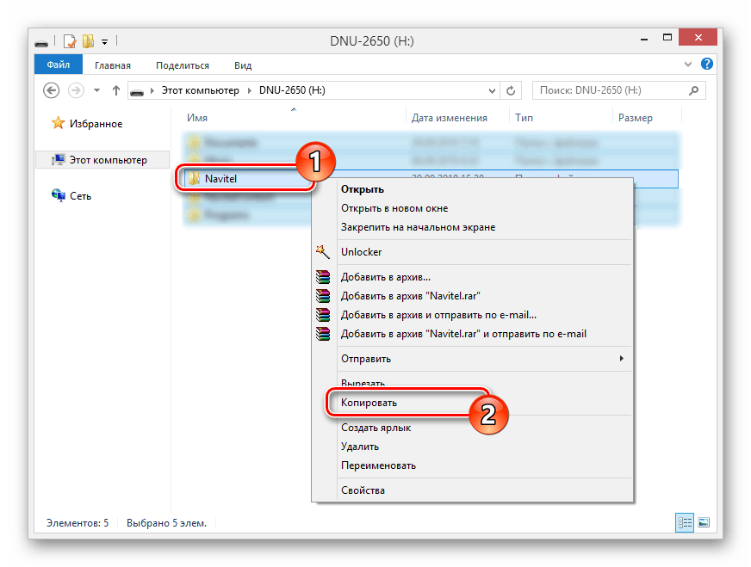Sort by the Дата изменения column header
The height and width of the screenshot is (567, 751).
[x=449, y=118]
